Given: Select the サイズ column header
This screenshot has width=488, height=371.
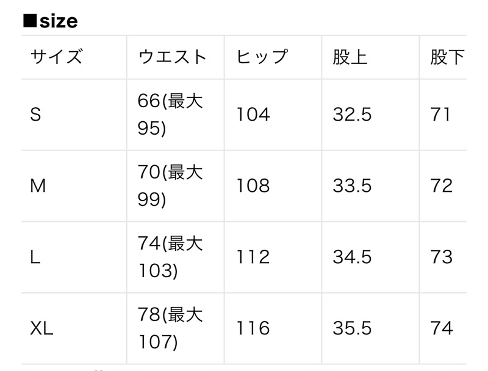Looking at the screenshot, I should [x=56, y=57].
